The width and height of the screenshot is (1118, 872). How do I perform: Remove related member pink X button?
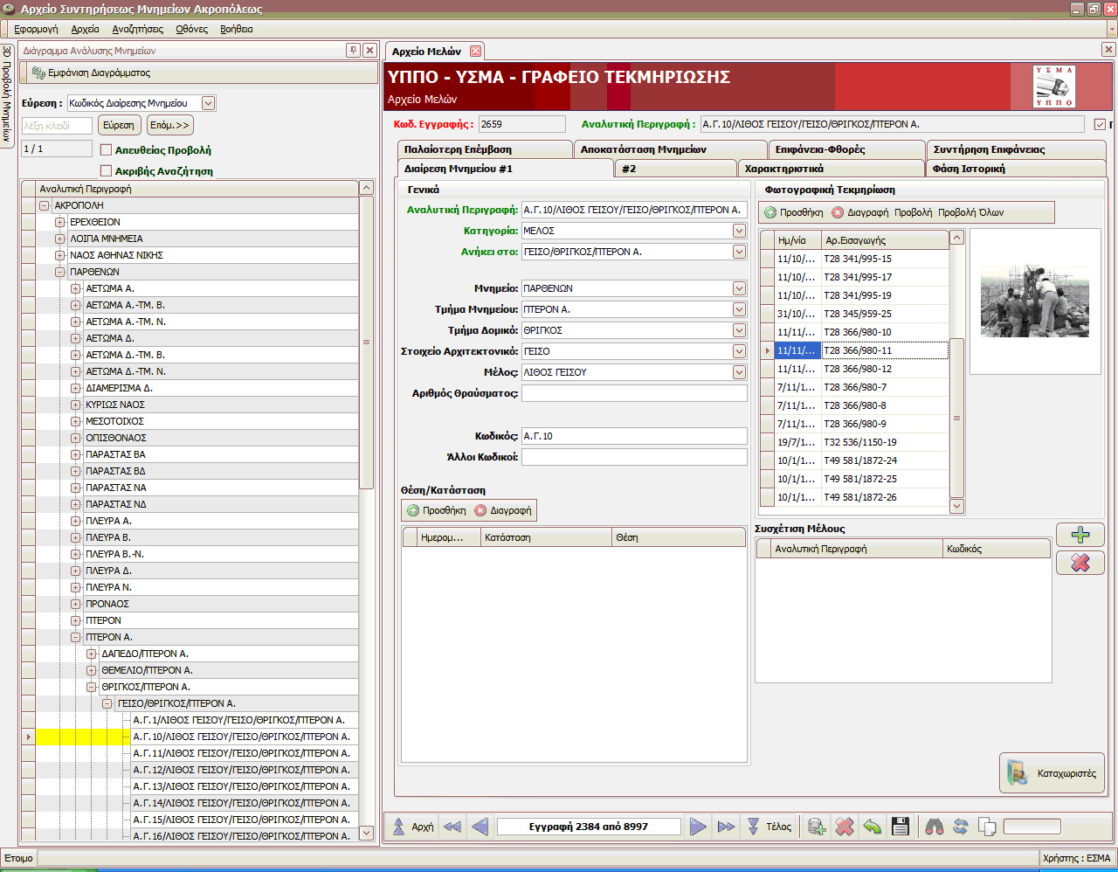pos(1080,563)
